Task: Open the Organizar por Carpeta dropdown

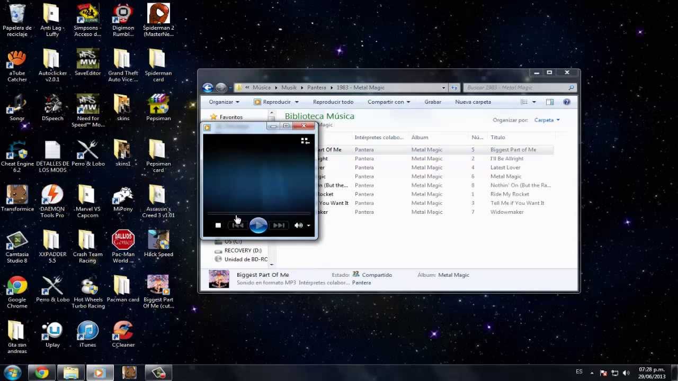Action: [x=547, y=120]
